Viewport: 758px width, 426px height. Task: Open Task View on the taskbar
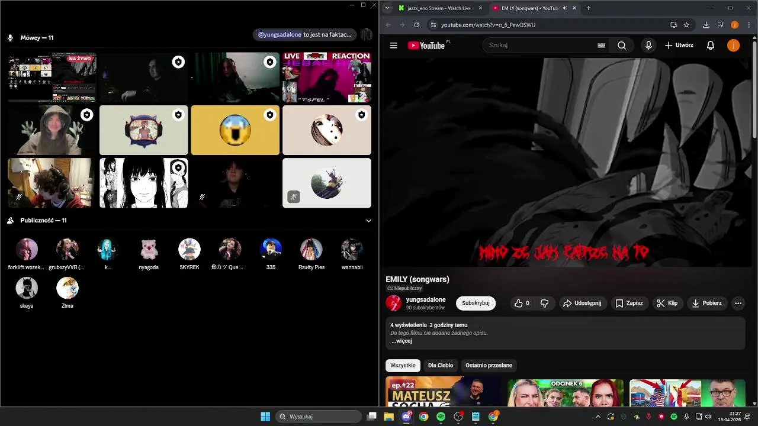click(x=371, y=417)
